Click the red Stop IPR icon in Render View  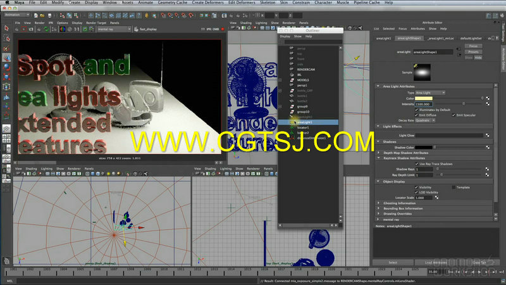click(223, 29)
